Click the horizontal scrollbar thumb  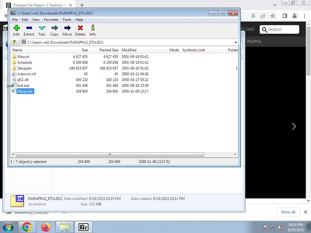110,154
